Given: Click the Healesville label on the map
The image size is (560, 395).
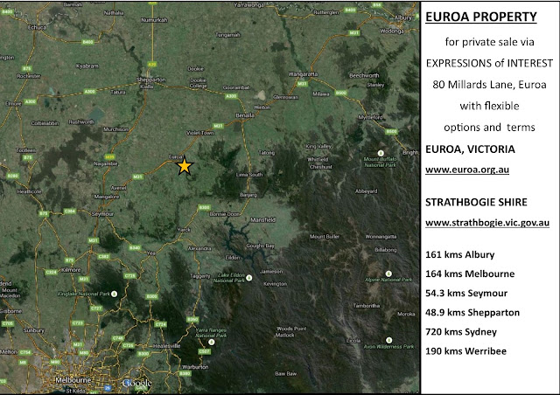Looking at the screenshot, I should [167, 346].
